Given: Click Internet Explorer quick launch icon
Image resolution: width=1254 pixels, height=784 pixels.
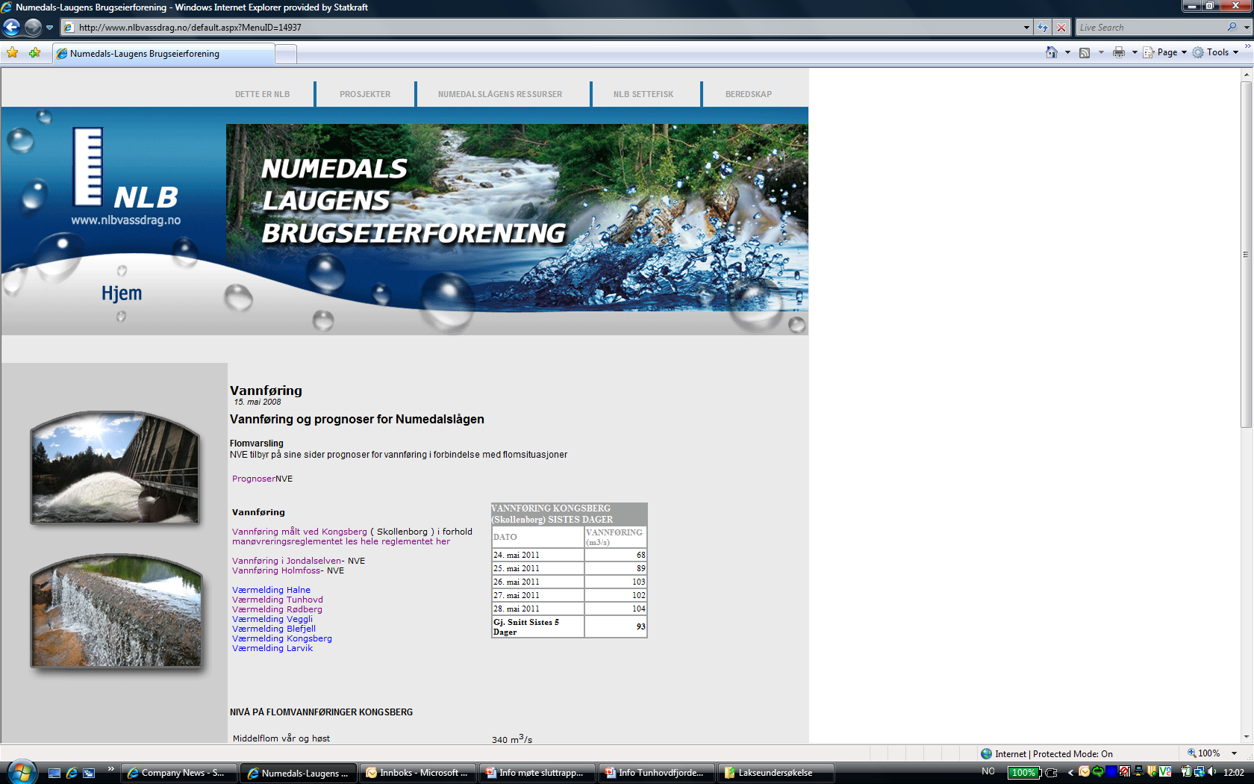Looking at the screenshot, I should [72, 773].
